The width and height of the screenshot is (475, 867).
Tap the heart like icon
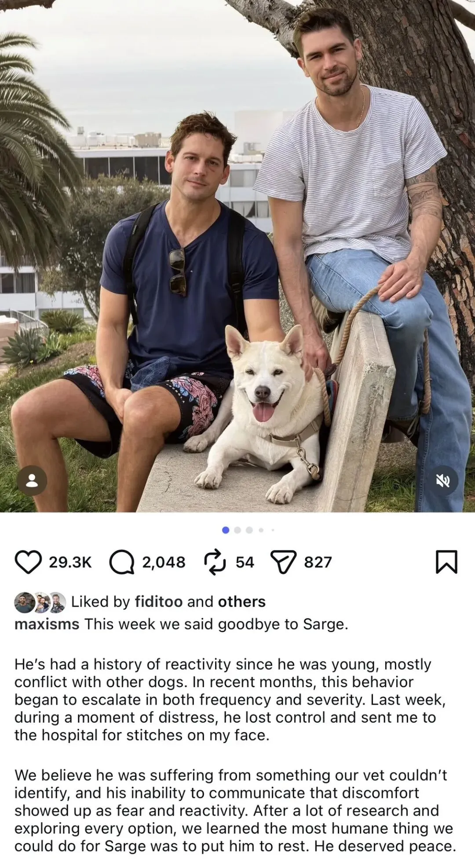tap(28, 562)
